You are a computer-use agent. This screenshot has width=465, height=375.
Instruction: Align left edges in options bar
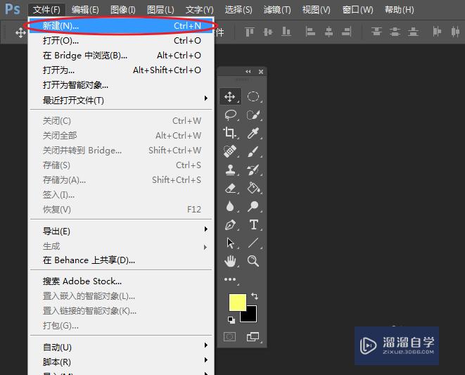point(310,32)
